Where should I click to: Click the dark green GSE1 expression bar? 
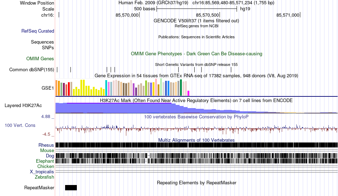pos(181,88)
